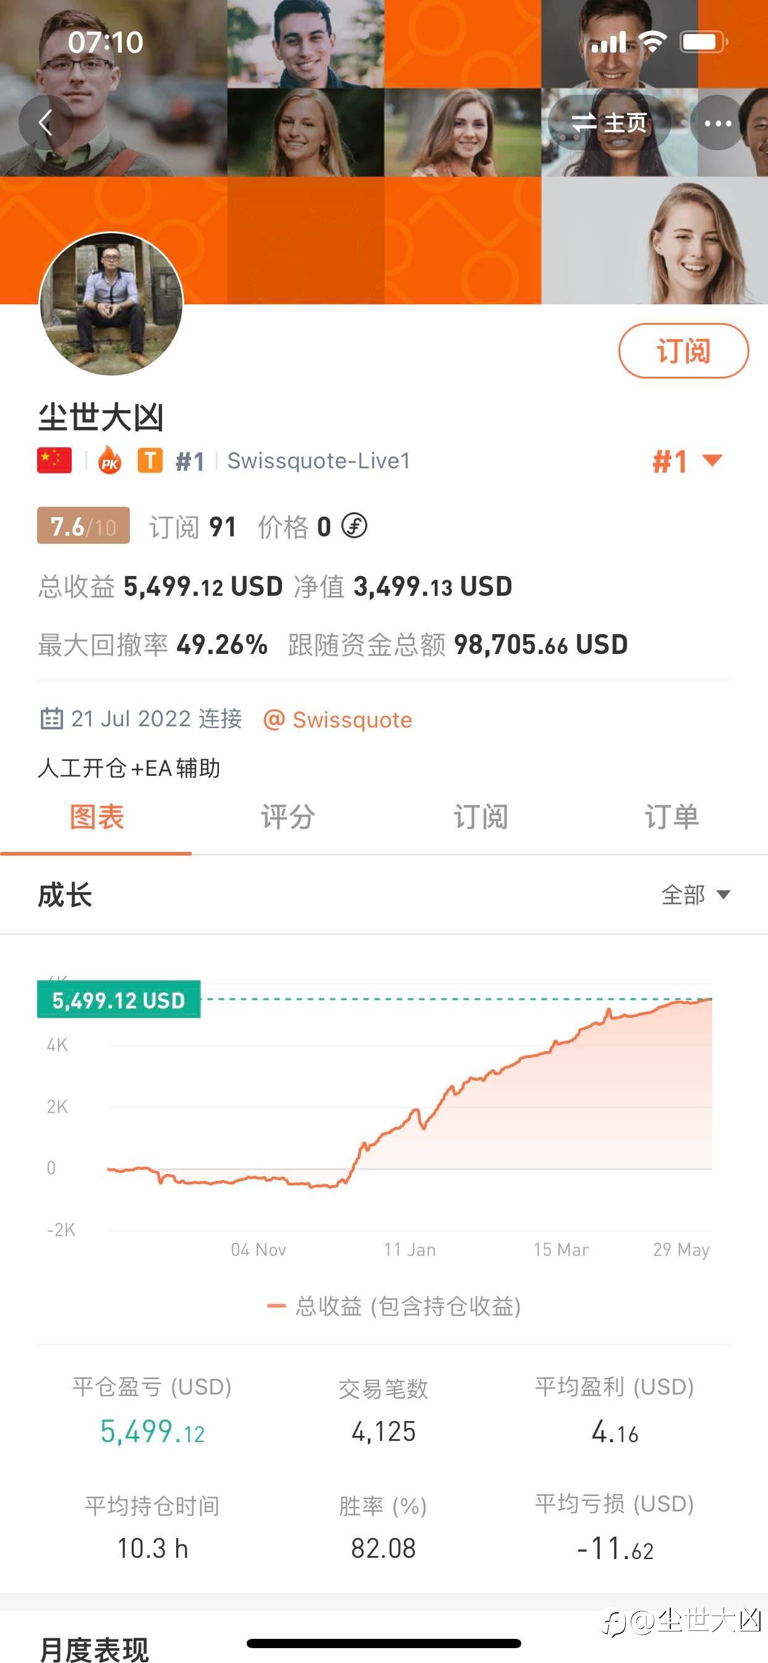768x1663 pixels.
Task: Open the 订阅 subscriptions tab
Action: click(x=480, y=817)
